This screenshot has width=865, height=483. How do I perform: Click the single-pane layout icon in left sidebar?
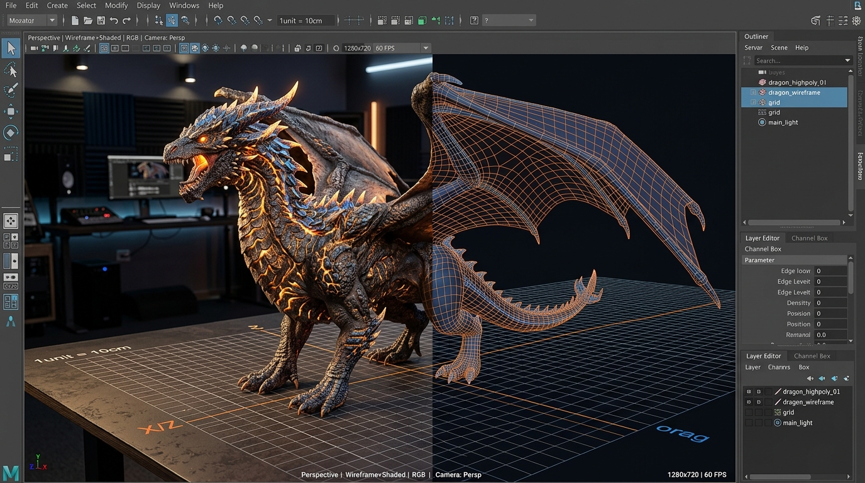pyautogui.click(x=11, y=221)
